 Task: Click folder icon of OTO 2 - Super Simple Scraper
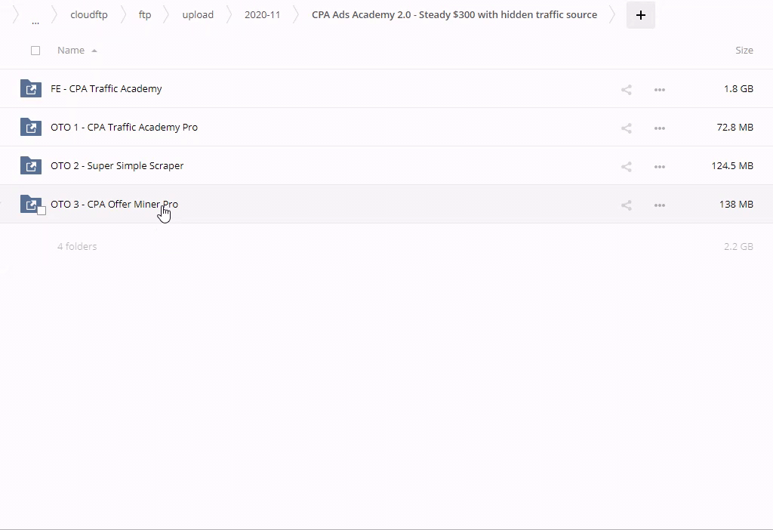tap(30, 165)
